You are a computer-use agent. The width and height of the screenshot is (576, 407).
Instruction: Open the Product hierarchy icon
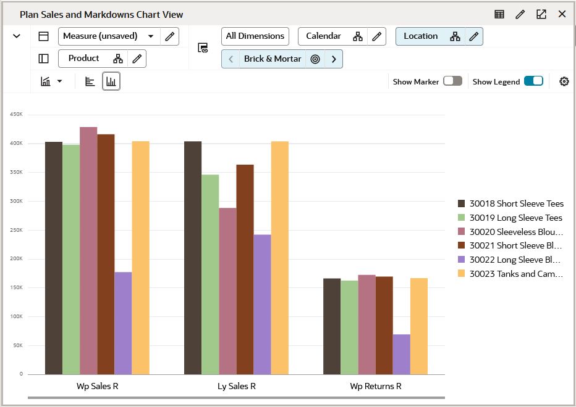tap(118, 58)
